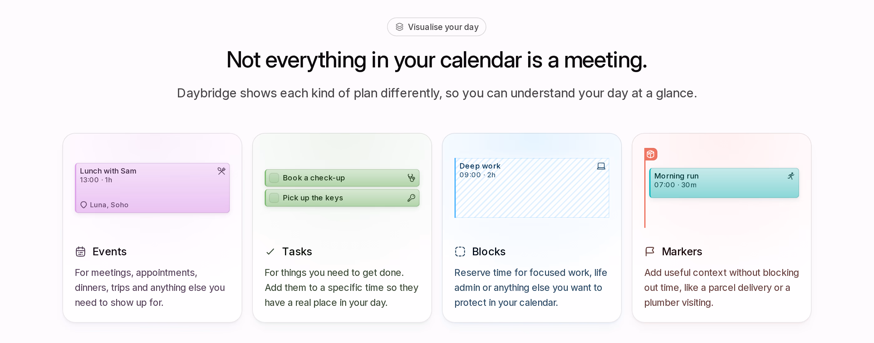Screen dimensions: 874x343
Task: Click the fork and knife icon on Lunch with Sam
Action: pyautogui.click(x=222, y=171)
